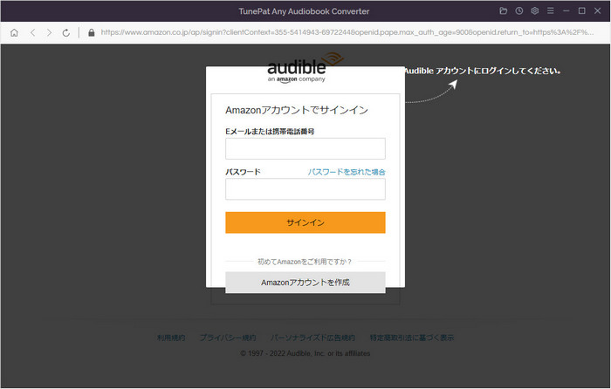Viewport: 611px width, 389px height.
Task: Open the 利用規約 footer link
Action: coord(171,338)
